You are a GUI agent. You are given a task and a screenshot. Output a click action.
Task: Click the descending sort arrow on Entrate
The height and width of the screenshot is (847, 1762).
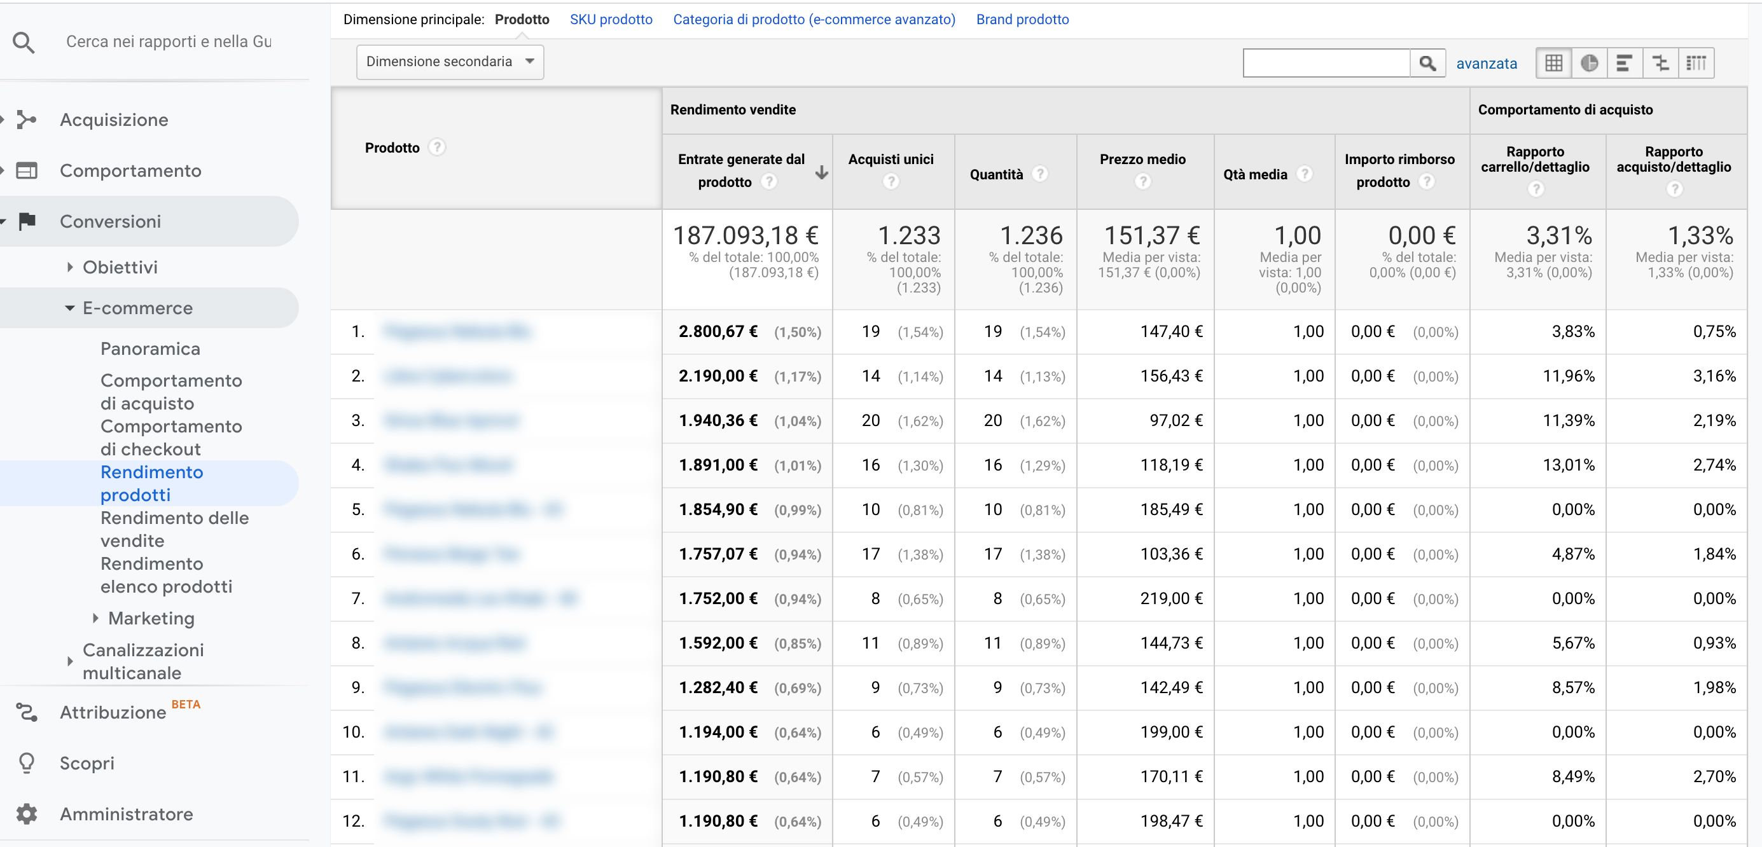tap(821, 173)
